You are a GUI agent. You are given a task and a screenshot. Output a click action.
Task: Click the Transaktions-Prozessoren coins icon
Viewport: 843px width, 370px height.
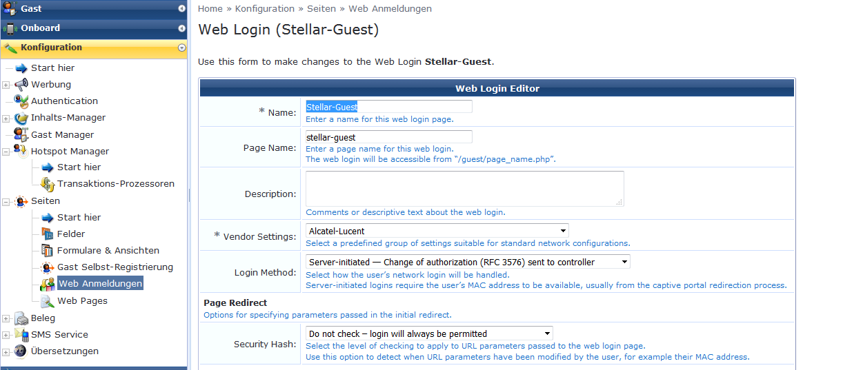pyautogui.click(x=48, y=184)
